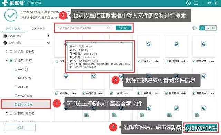This screenshot has height=135, width=221.
Task: Click the 返回 back button
Action: [x=20, y=127]
